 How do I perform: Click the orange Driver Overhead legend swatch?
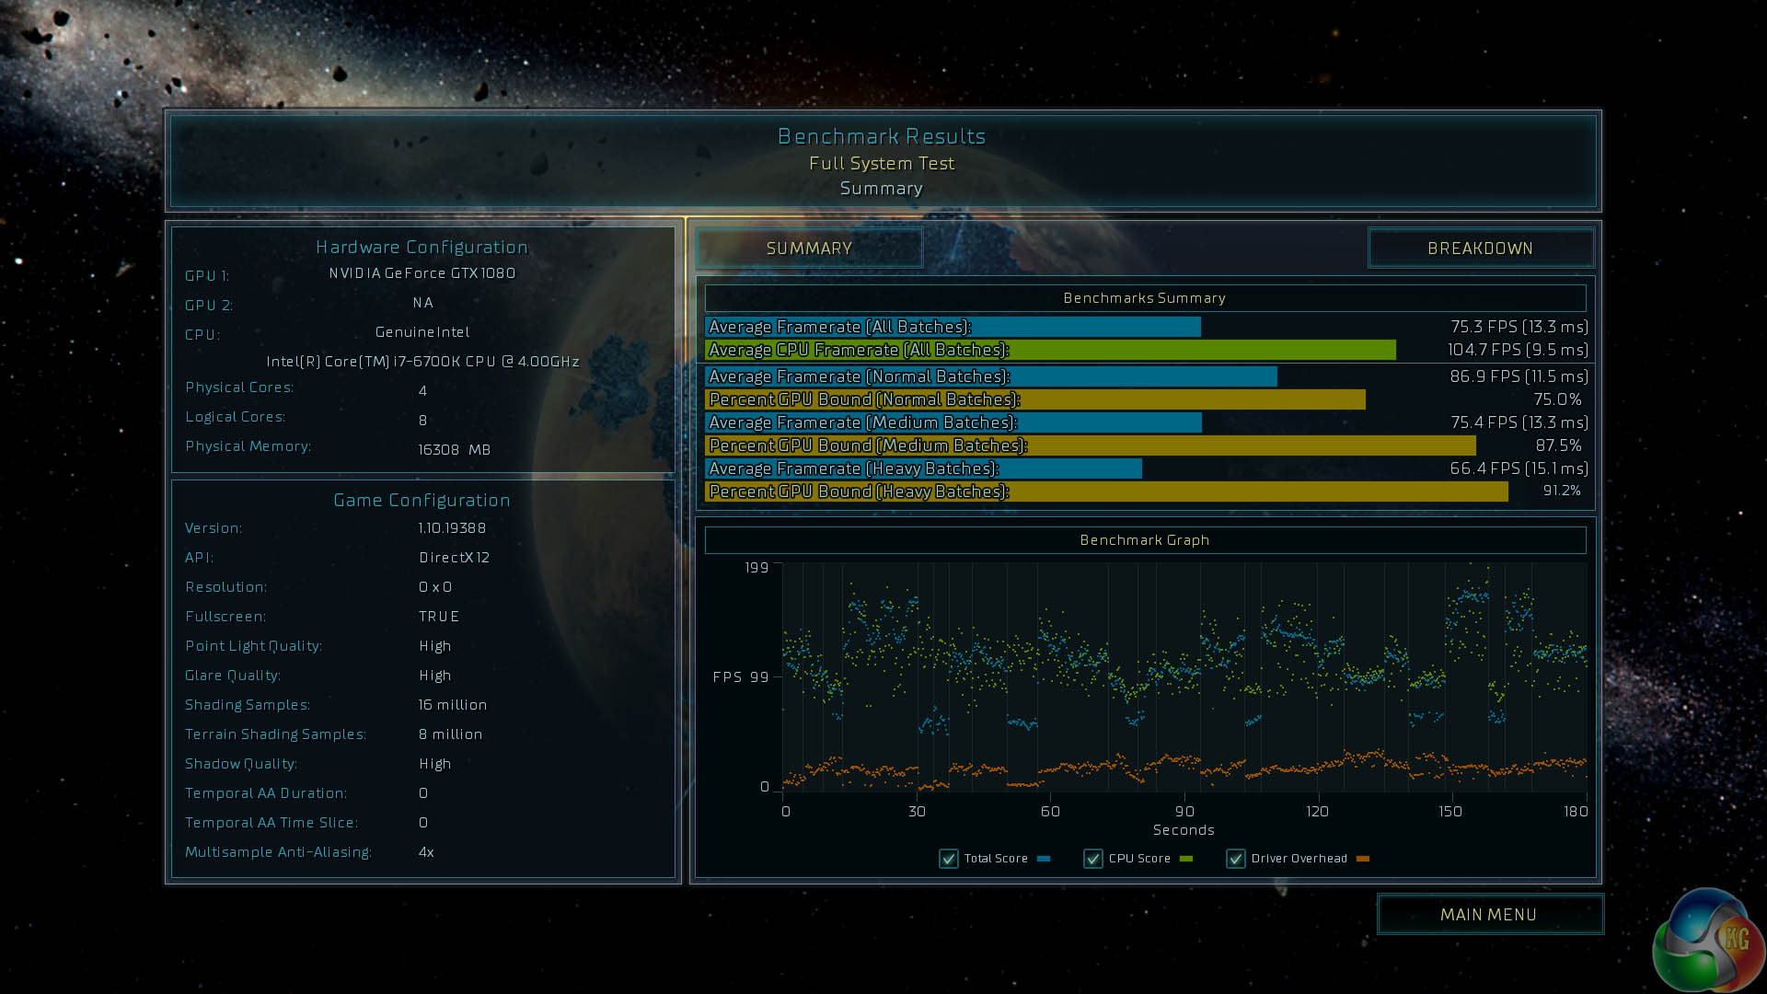tap(1363, 859)
